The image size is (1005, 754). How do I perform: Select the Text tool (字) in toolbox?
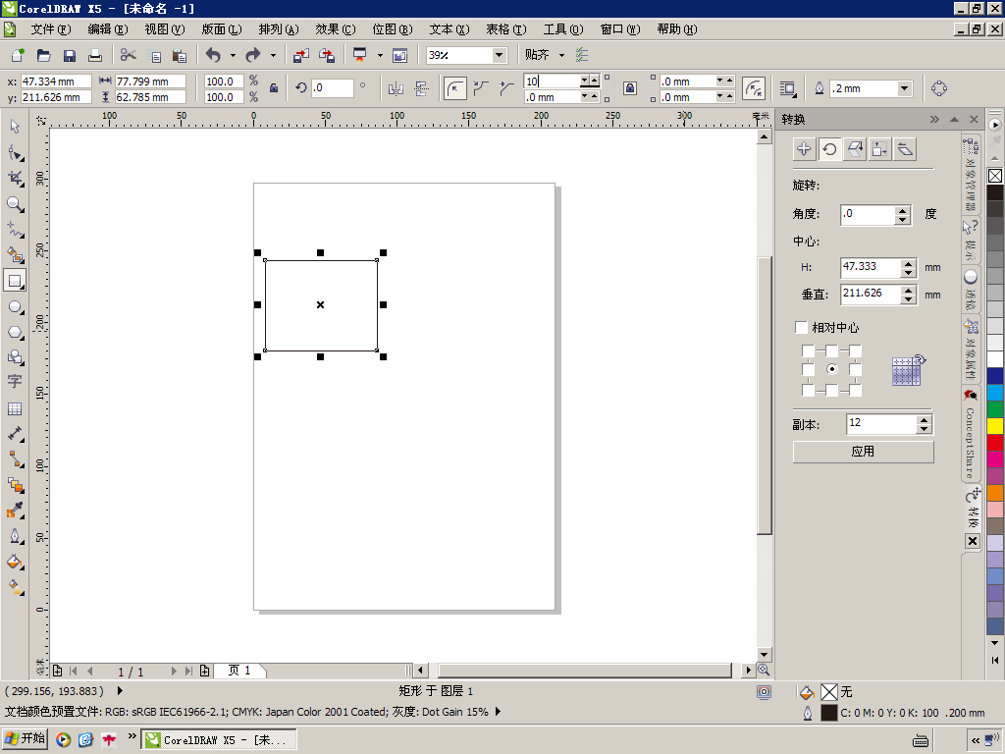tap(15, 382)
